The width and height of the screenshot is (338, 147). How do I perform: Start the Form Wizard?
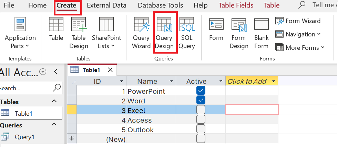click(298, 21)
